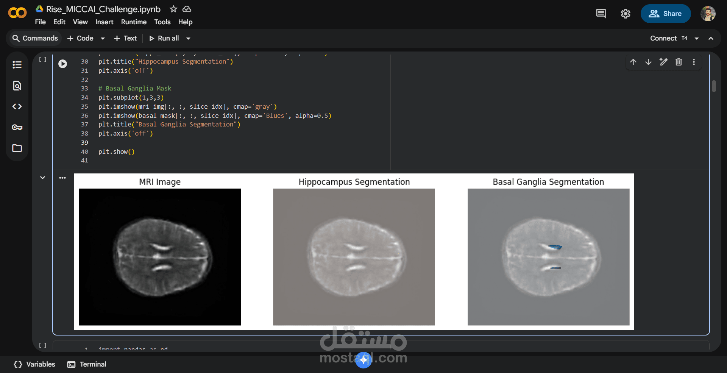Open the Insert menu
Viewport: 727px width, 373px height.
[x=104, y=22]
